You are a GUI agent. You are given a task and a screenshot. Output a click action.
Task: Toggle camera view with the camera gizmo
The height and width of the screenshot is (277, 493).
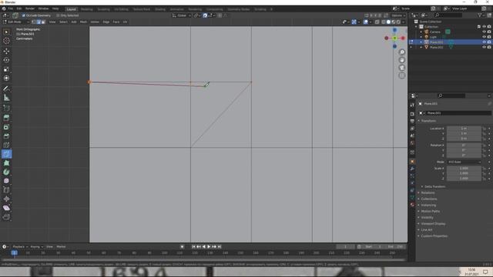coord(402,68)
